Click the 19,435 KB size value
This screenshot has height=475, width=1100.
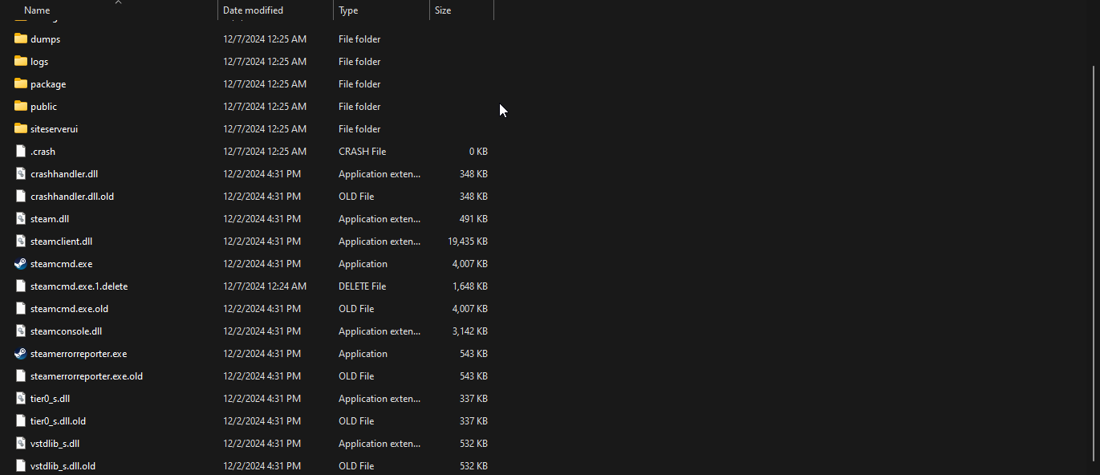click(468, 242)
